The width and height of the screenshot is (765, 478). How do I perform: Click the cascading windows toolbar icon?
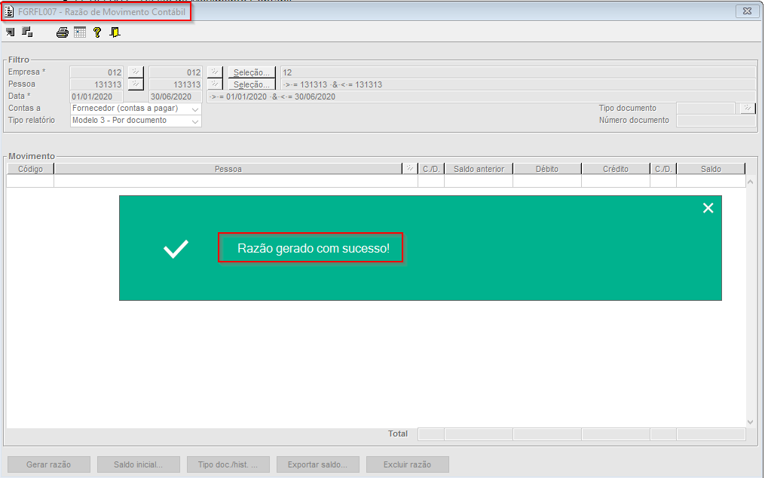pos(27,32)
